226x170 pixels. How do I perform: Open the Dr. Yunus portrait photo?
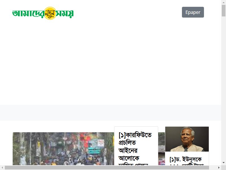tap(187, 139)
